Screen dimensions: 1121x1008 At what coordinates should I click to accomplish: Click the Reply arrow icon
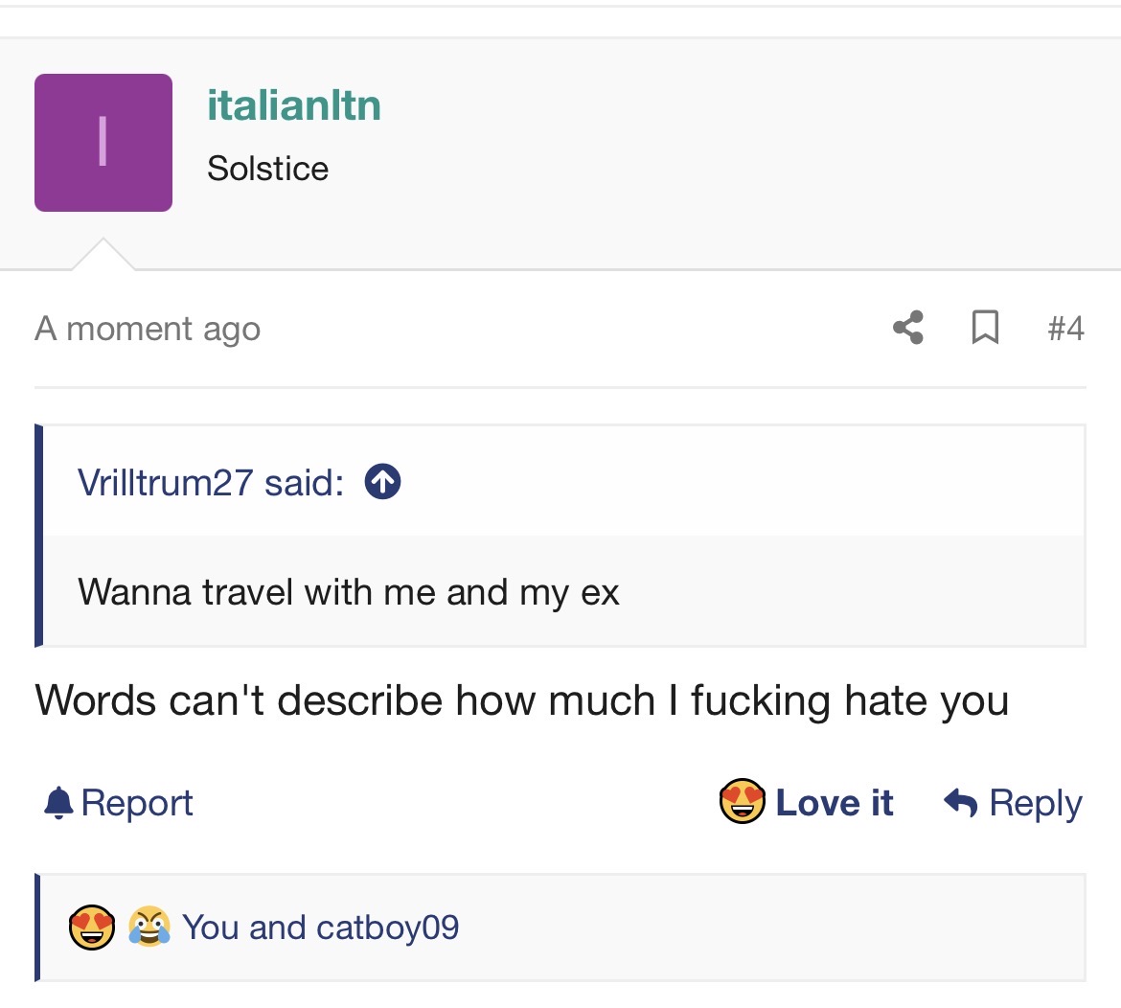(960, 802)
